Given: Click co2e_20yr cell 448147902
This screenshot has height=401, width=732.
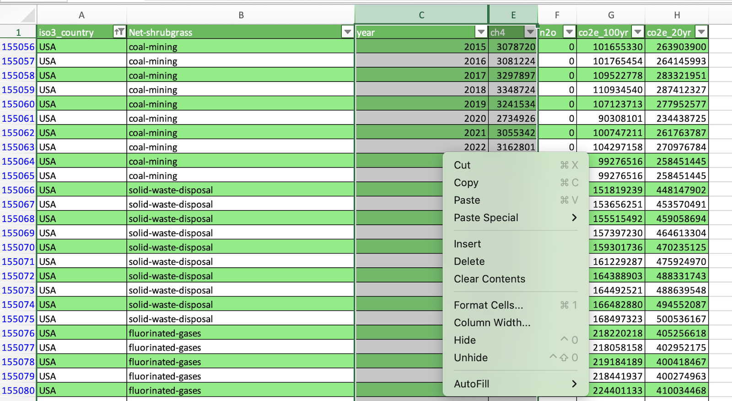Looking at the screenshot, I should (x=677, y=190).
